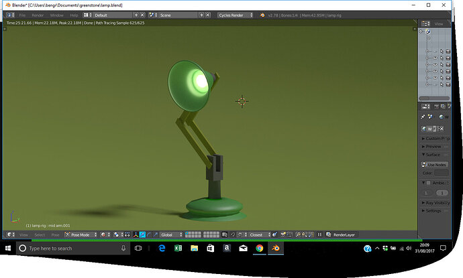
Task: Open the Pose Mode dropdown
Action: point(81,234)
